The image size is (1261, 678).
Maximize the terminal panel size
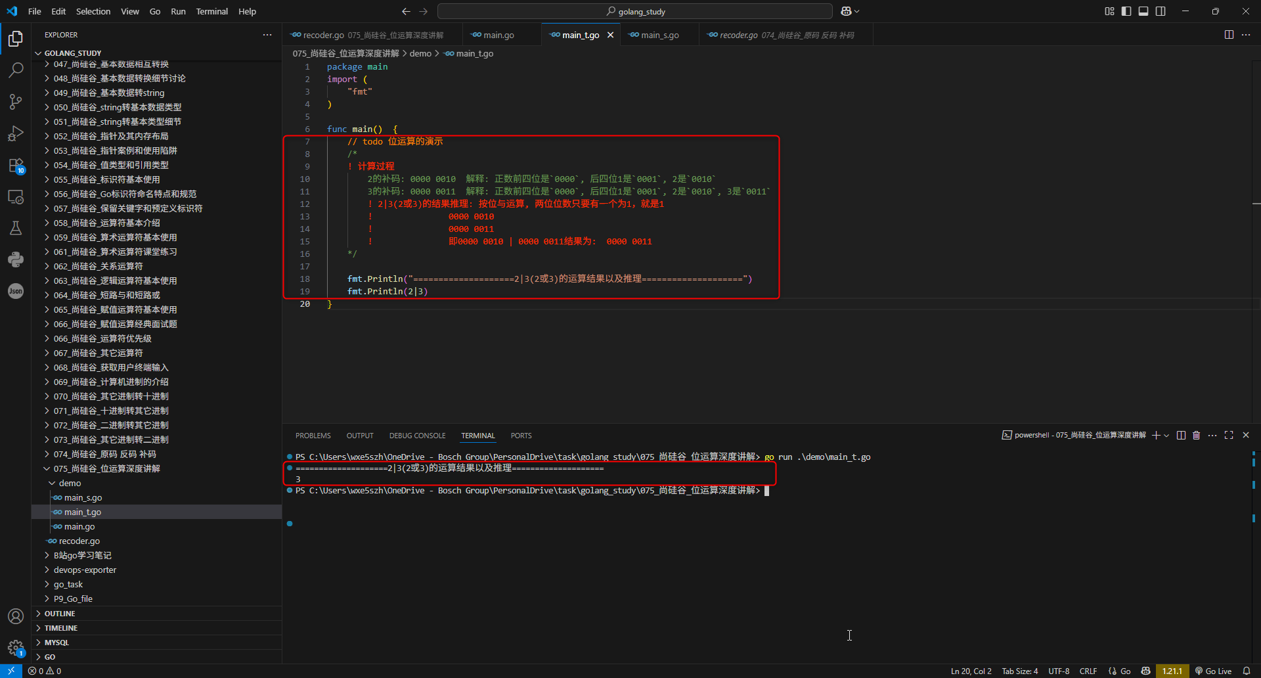[x=1229, y=435]
